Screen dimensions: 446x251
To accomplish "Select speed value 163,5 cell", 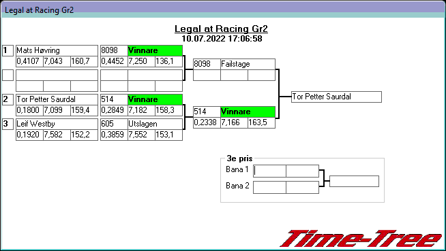I will [x=261, y=123].
